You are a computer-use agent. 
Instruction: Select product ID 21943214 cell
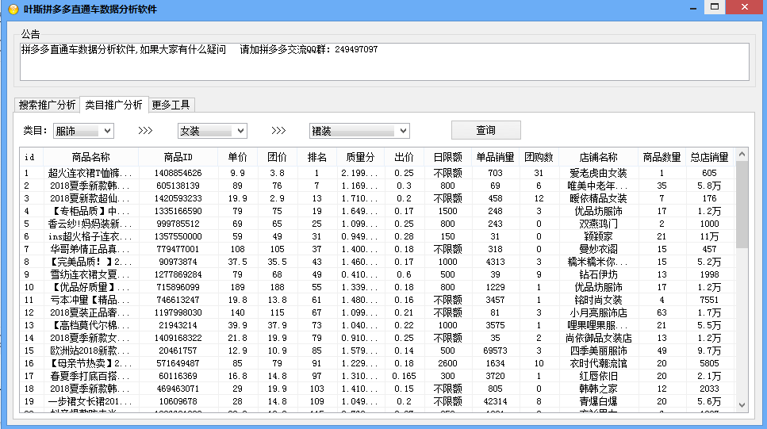pos(178,325)
